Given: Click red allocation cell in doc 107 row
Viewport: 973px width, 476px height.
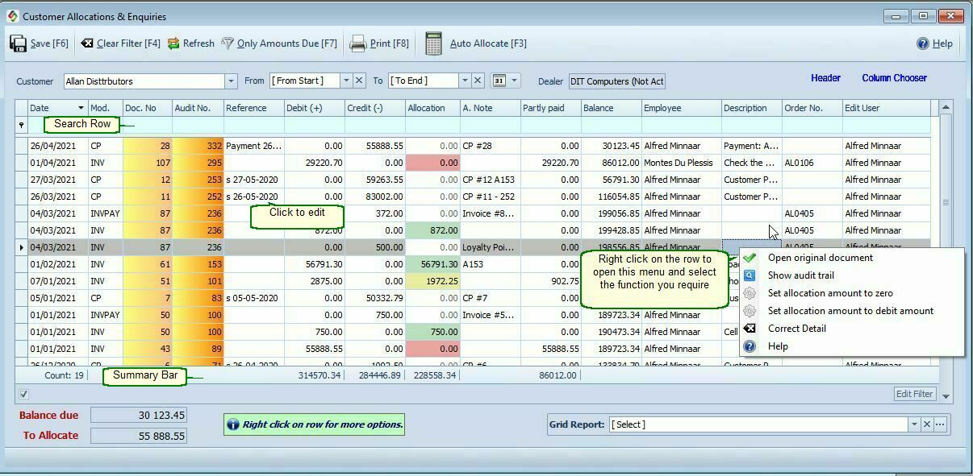Looking at the screenshot, I should [432, 163].
